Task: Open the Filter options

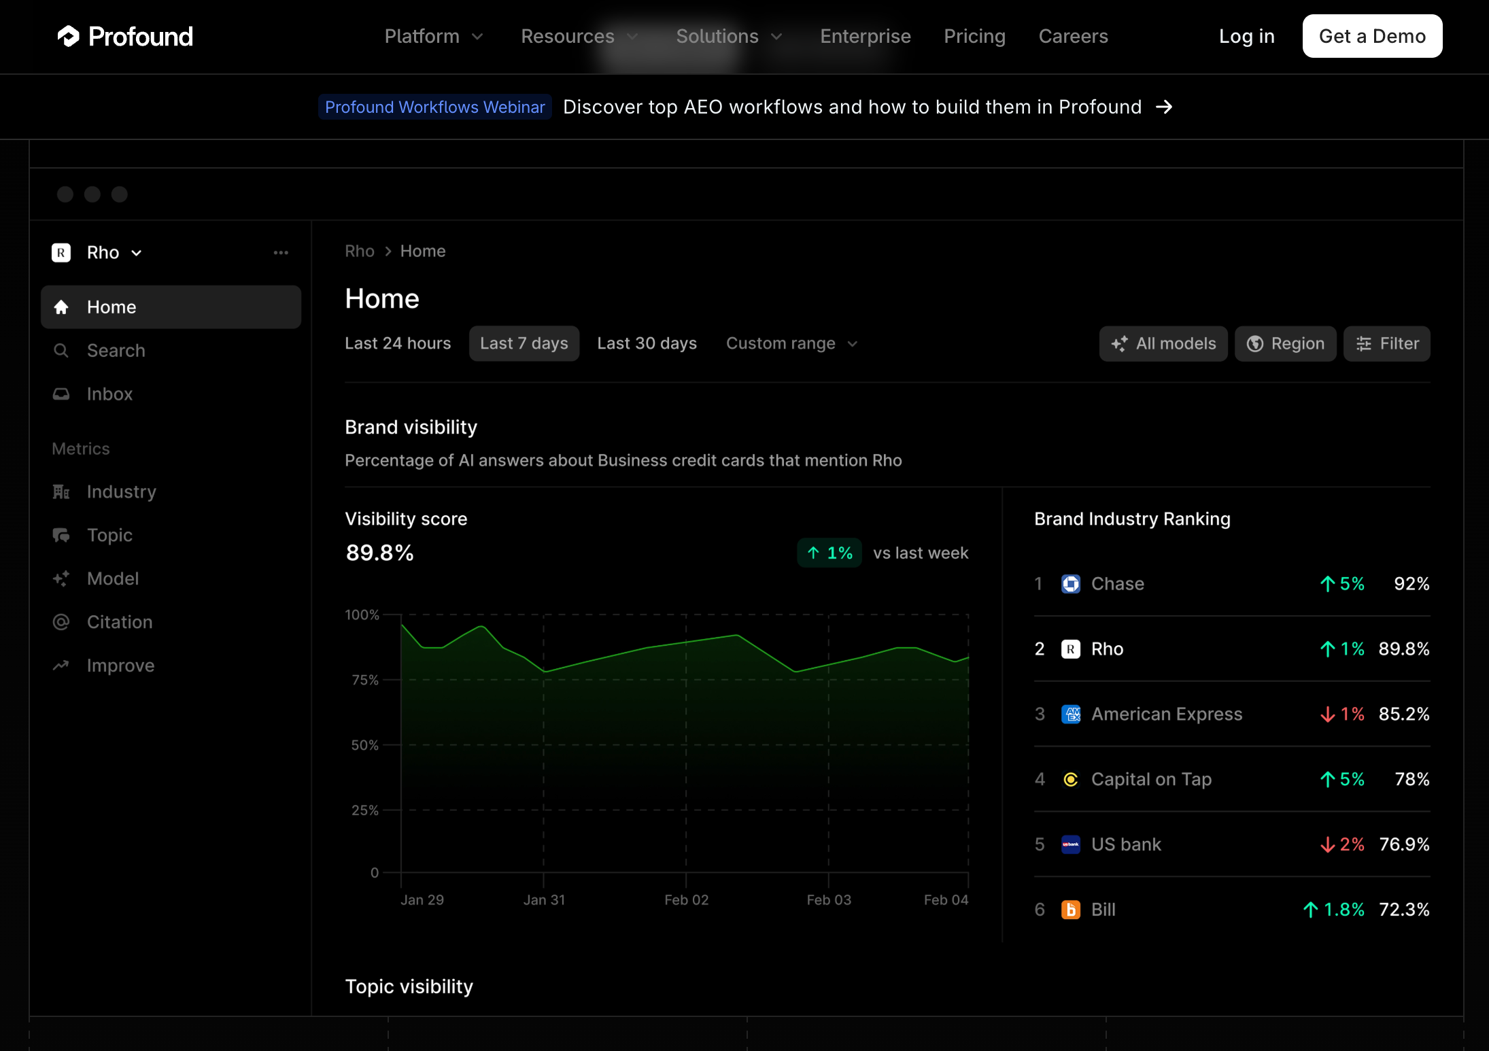Action: pyautogui.click(x=1386, y=343)
